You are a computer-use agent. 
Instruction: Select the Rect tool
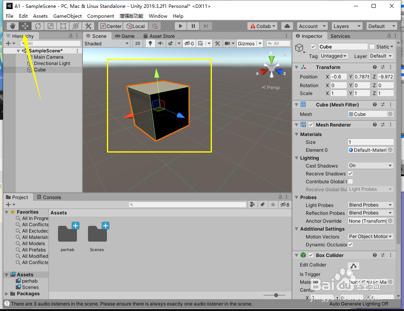point(63,26)
